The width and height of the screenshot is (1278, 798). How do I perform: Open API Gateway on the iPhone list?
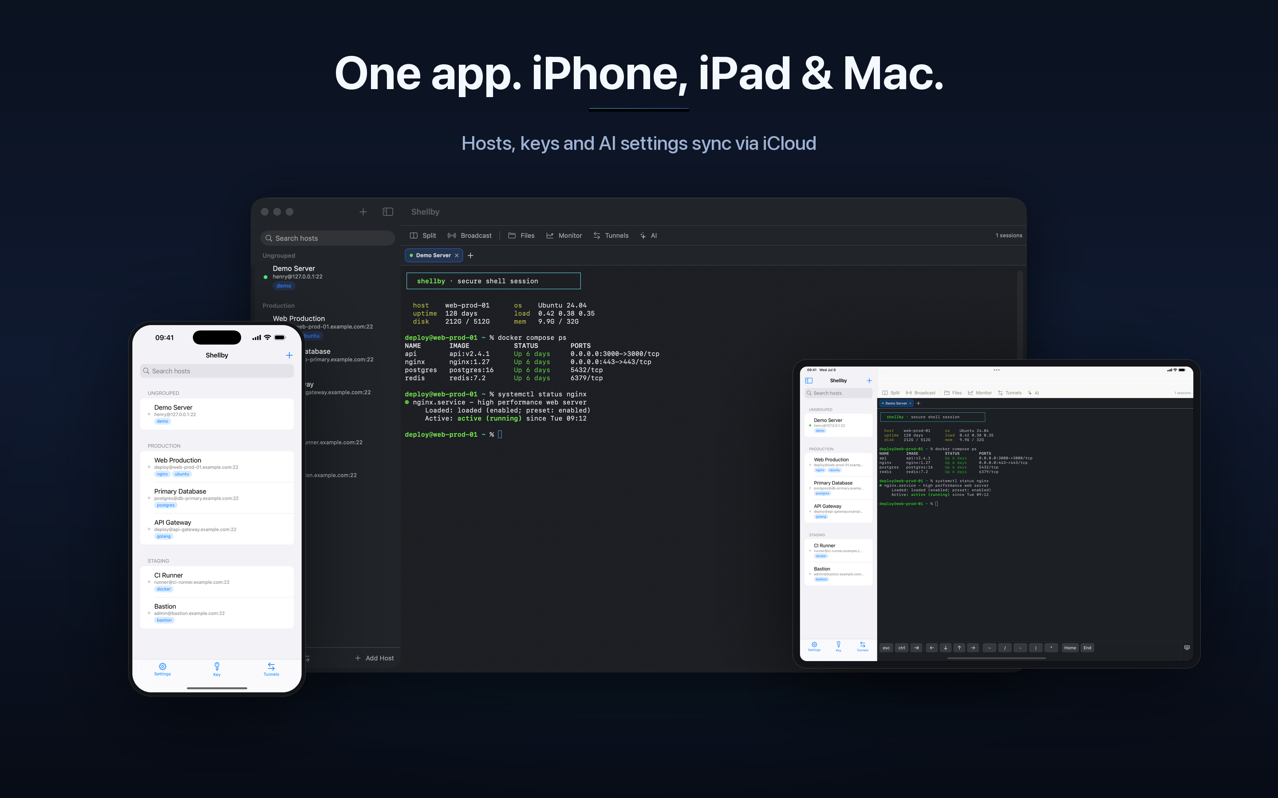217,529
